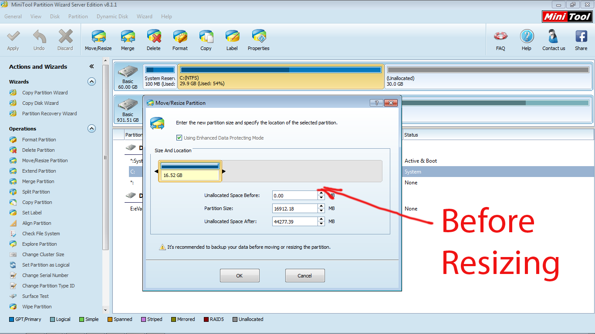Launch Copy Disk Wizard from the sidebar
The width and height of the screenshot is (595, 334).
point(40,103)
